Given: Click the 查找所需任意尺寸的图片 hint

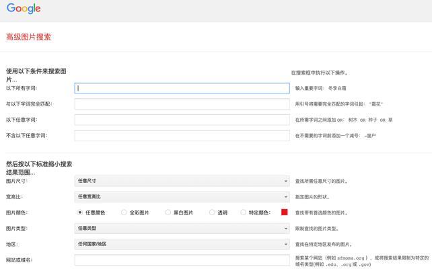Looking at the screenshot, I should click(322, 181).
